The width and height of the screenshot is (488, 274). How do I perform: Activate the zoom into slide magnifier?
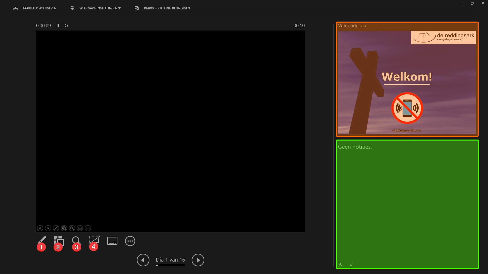tap(76, 241)
